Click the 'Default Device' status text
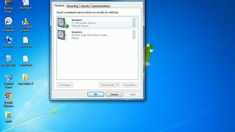The width and height of the screenshot is (235, 132). point(80,26)
